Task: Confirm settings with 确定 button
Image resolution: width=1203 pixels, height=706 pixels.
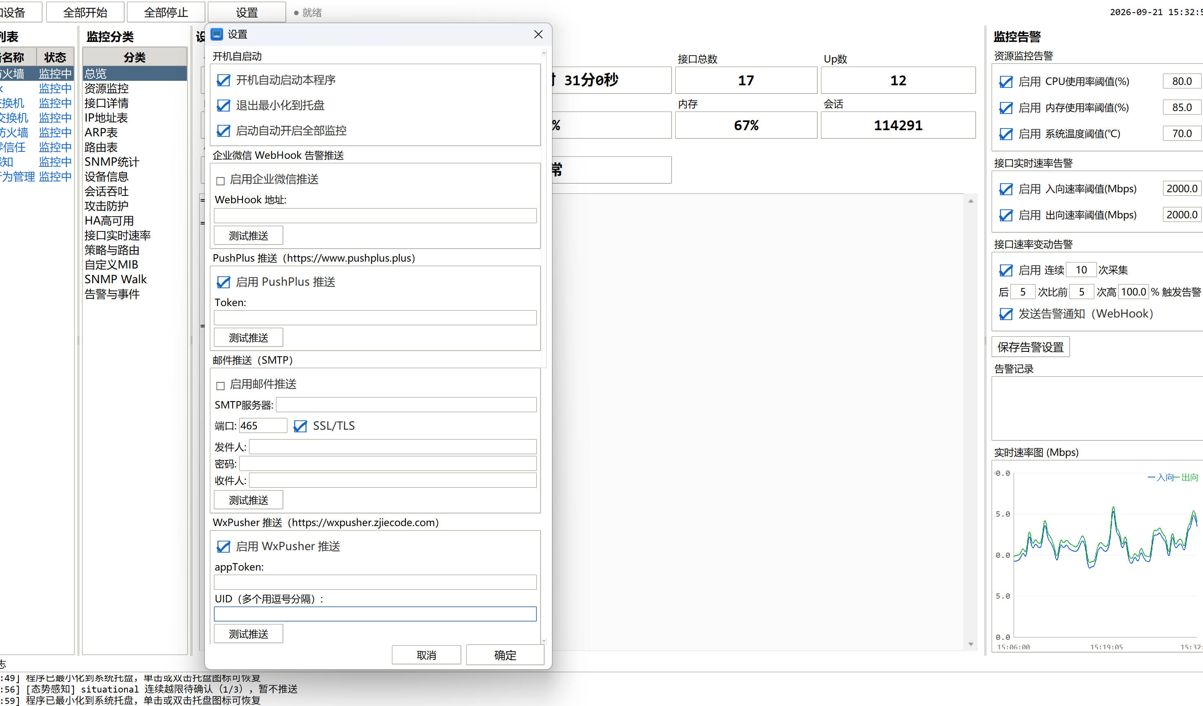Action: [505, 655]
